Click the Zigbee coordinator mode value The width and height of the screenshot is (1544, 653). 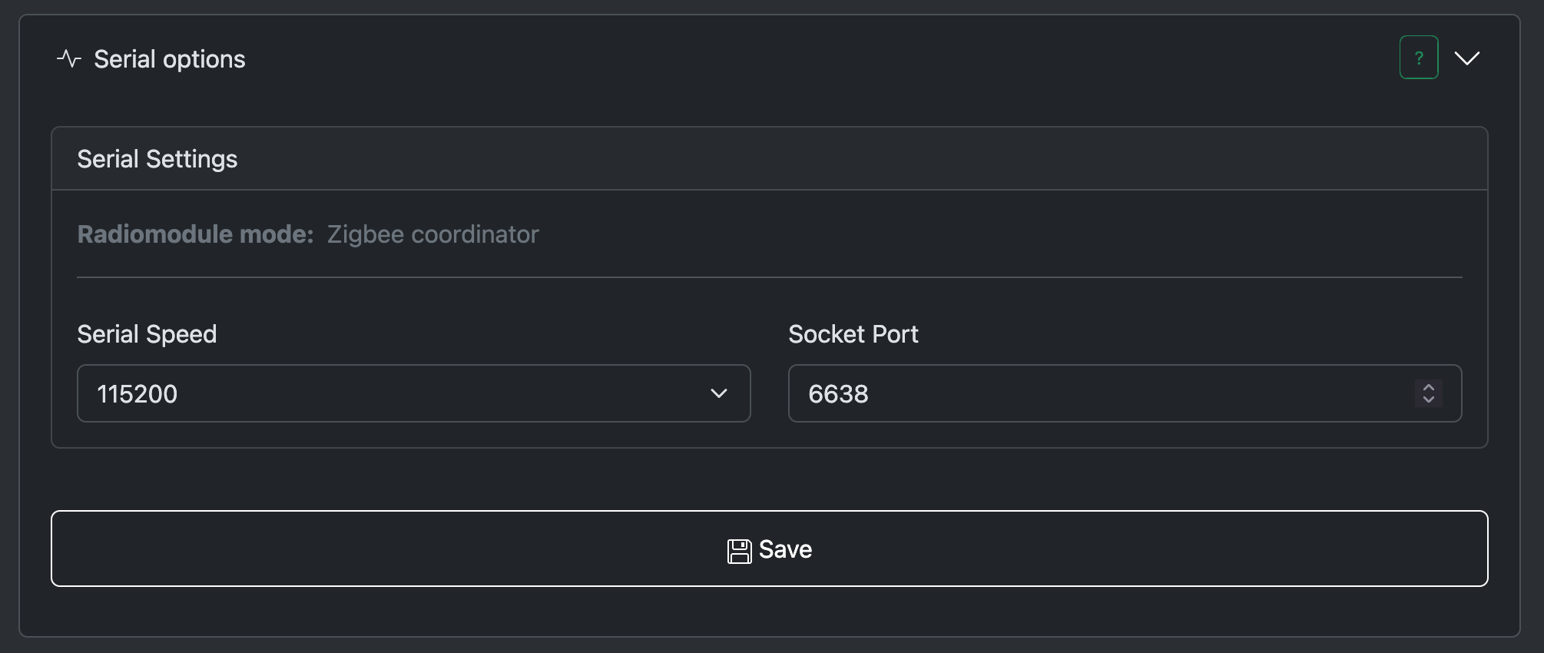pos(433,234)
